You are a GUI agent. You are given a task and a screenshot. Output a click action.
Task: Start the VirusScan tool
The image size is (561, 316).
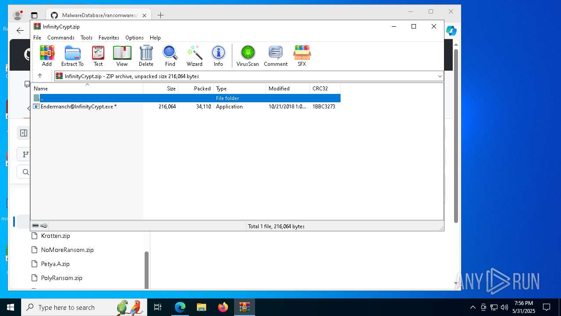pos(248,56)
